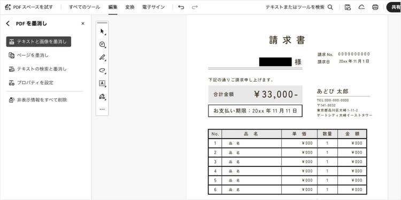Click the cloud upload icon

tap(361, 7)
